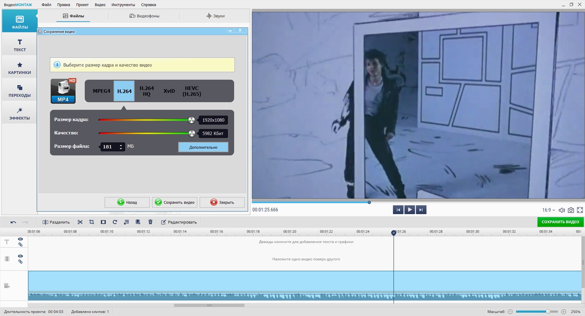Mute the preview volume speaker
Viewport: 585px width, 316px height.
[x=562, y=210]
